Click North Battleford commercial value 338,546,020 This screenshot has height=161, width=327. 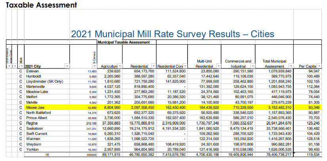point(243,113)
